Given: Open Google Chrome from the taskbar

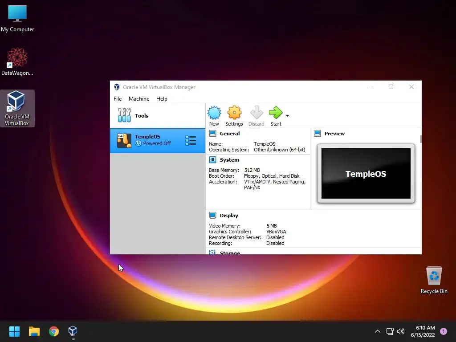Looking at the screenshot, I should tap(54, 331).
